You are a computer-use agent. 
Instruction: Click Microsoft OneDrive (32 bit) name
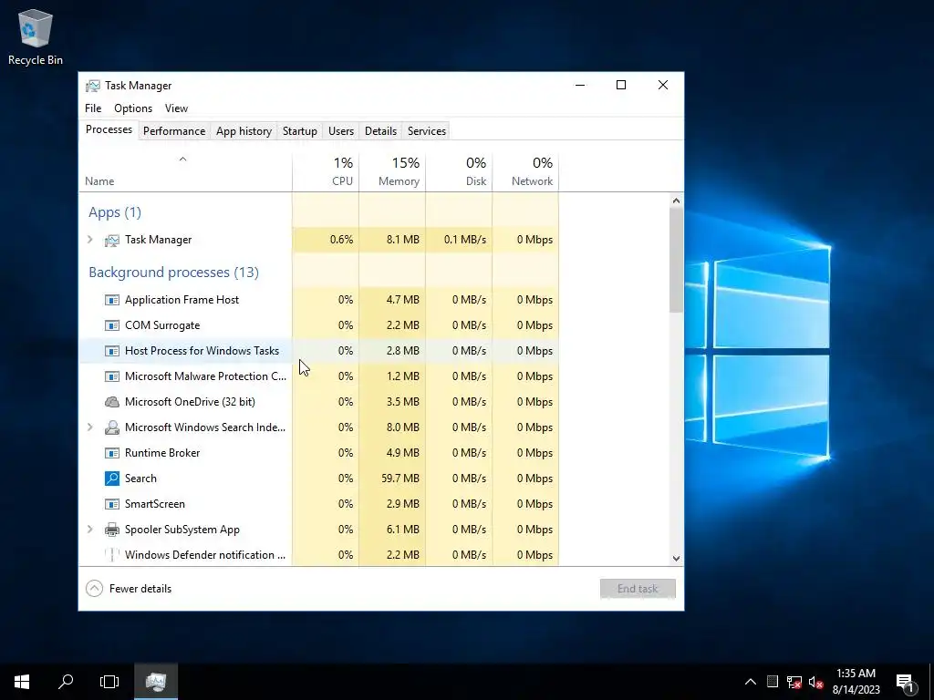point(190,402)
